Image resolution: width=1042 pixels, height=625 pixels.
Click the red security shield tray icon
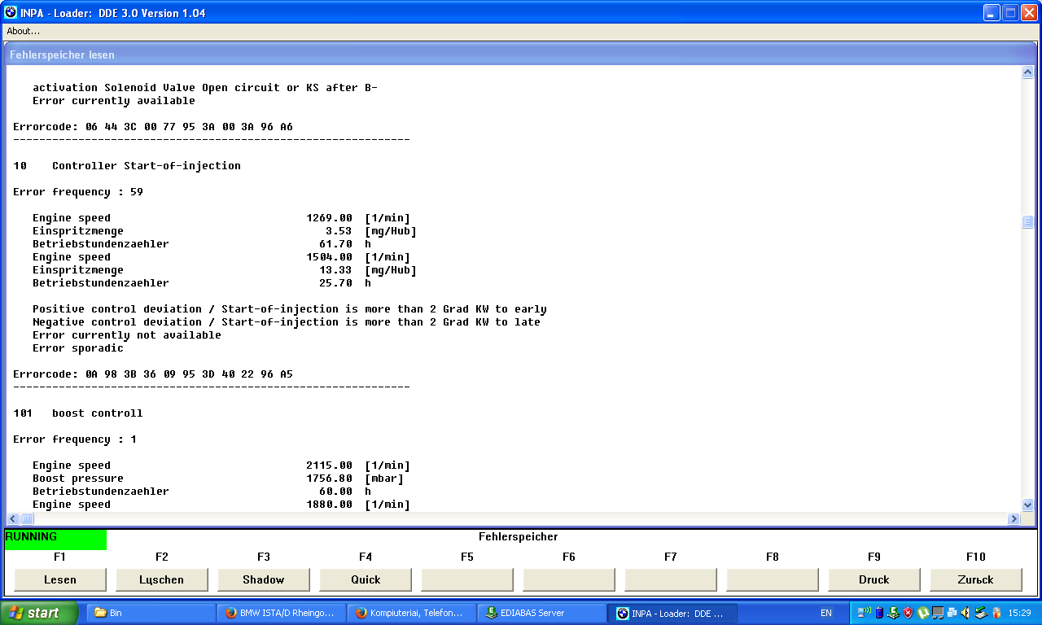click(908, 613)
